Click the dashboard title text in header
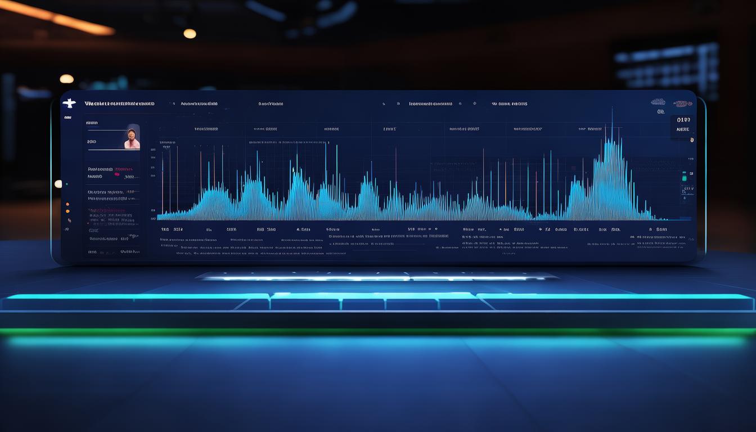 tap(119, 104)
